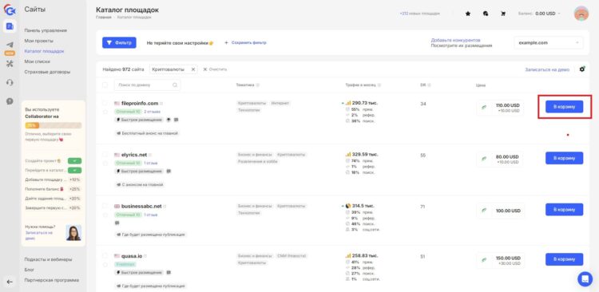Click the search magnifier in domain field
This screenshot has height=292, width=599.
[175, 85]
